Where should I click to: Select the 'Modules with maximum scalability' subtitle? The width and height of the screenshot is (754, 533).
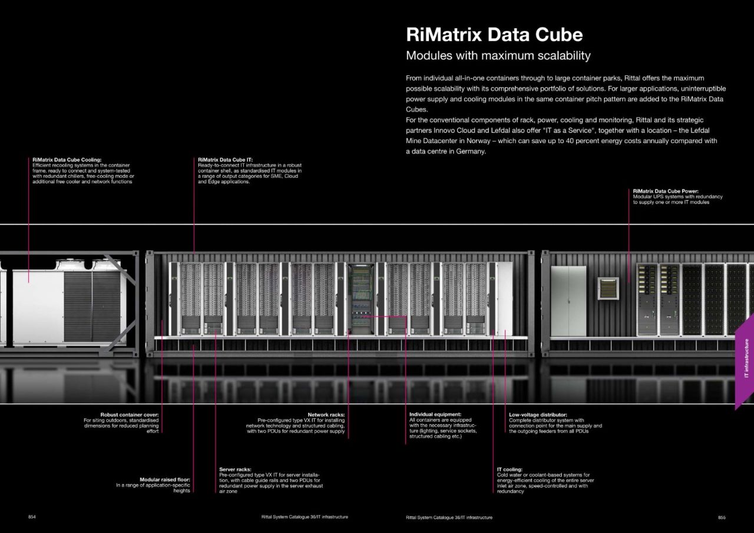[x=498, y=56]
